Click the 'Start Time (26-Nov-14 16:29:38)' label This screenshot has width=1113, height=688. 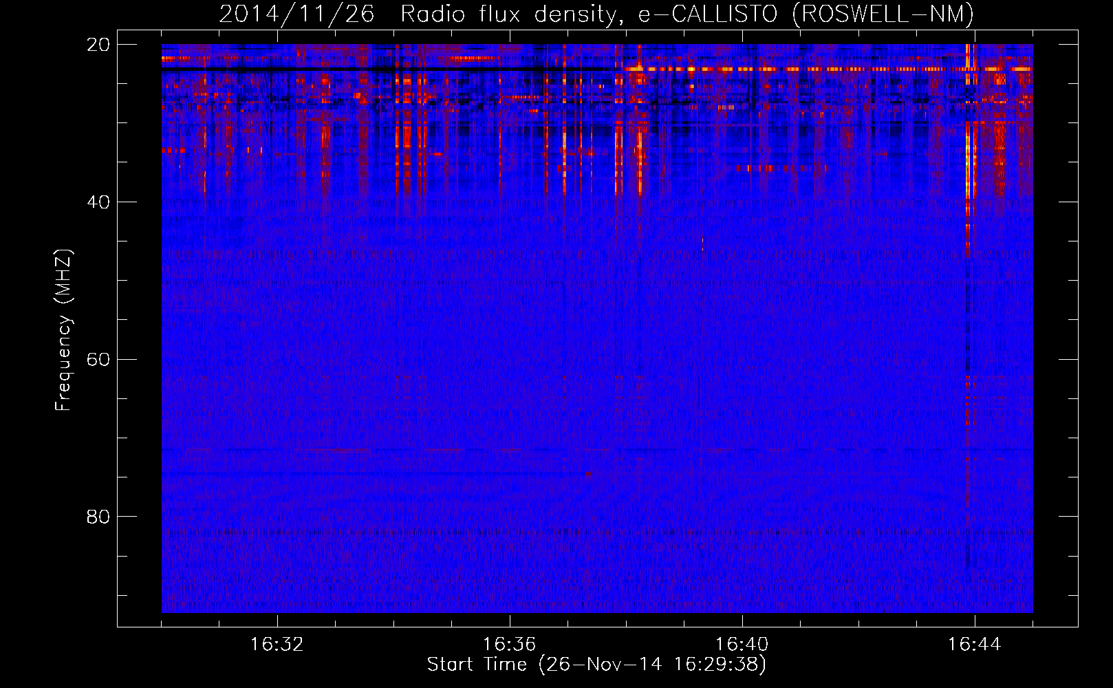coord(596,665)
